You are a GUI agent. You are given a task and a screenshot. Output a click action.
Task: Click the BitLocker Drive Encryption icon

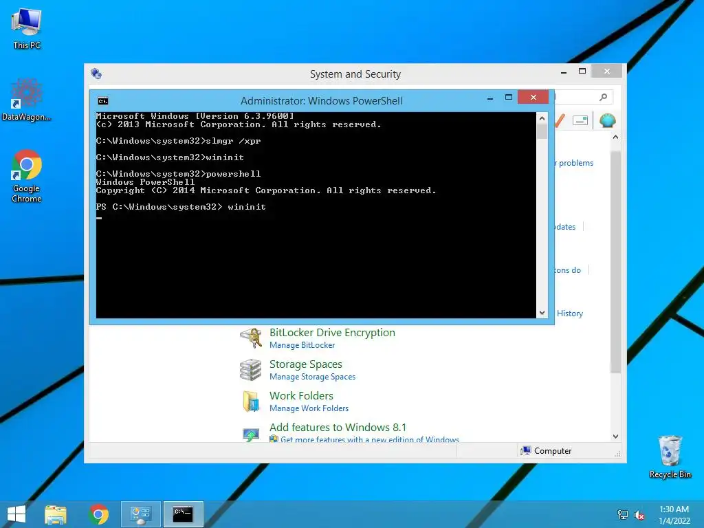[250, 338]
